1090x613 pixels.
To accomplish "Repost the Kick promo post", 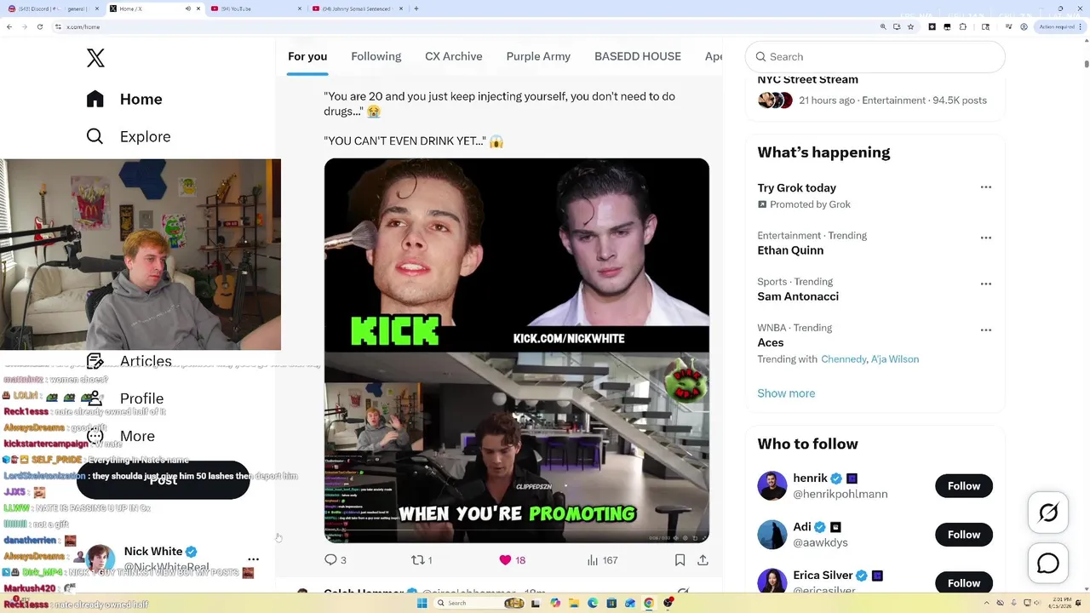I will 422,559.
